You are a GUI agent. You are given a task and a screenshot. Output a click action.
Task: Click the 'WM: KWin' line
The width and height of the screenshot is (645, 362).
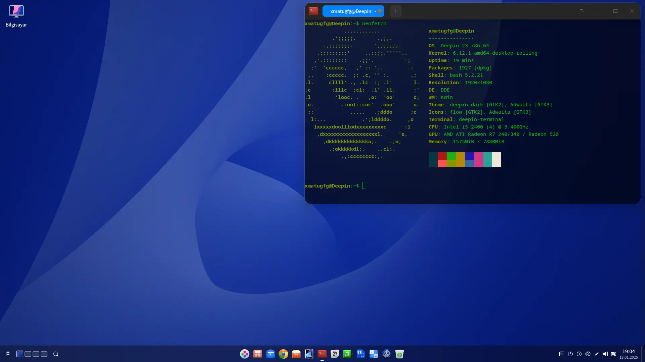click(x=440, y=97)
